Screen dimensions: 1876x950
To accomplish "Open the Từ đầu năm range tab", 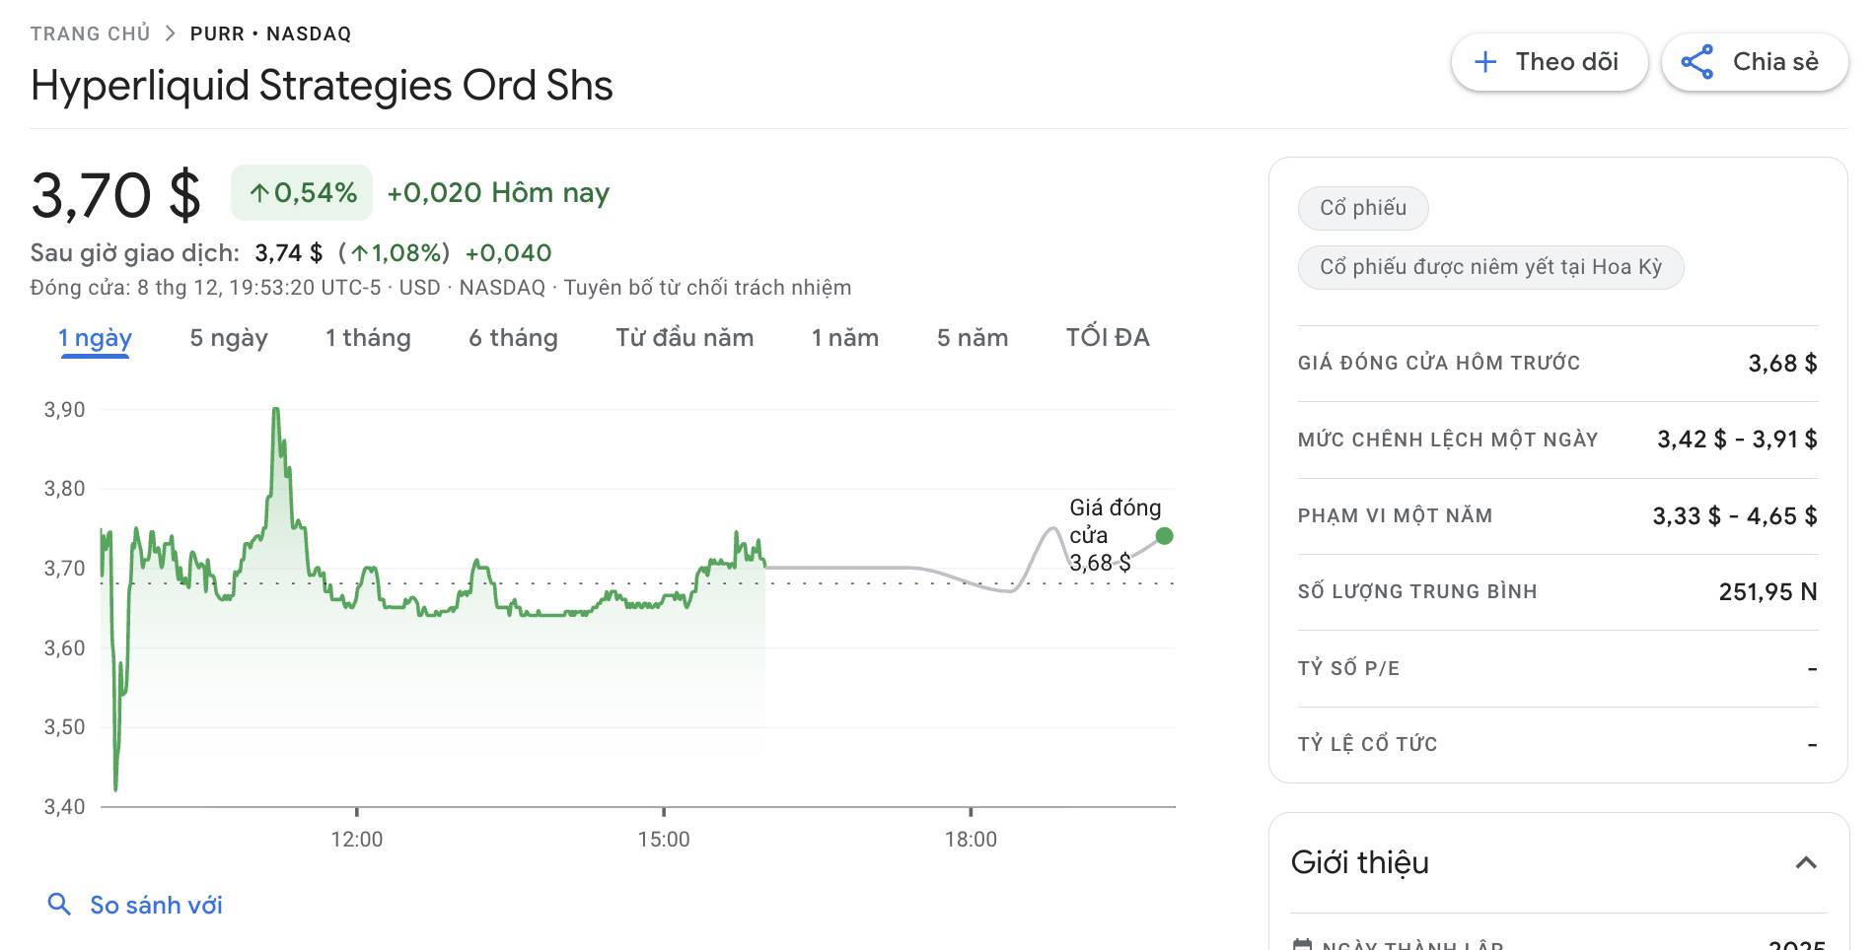I will point(685,338).
